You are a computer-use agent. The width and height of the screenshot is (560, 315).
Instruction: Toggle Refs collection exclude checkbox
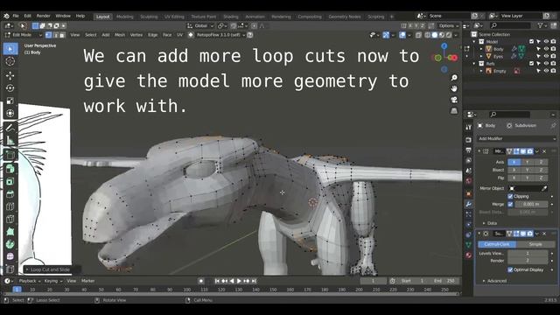531,63
